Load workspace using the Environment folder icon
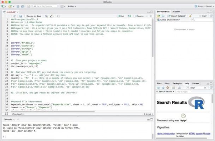The image size is (215, 141). click(x=159, y=16)
